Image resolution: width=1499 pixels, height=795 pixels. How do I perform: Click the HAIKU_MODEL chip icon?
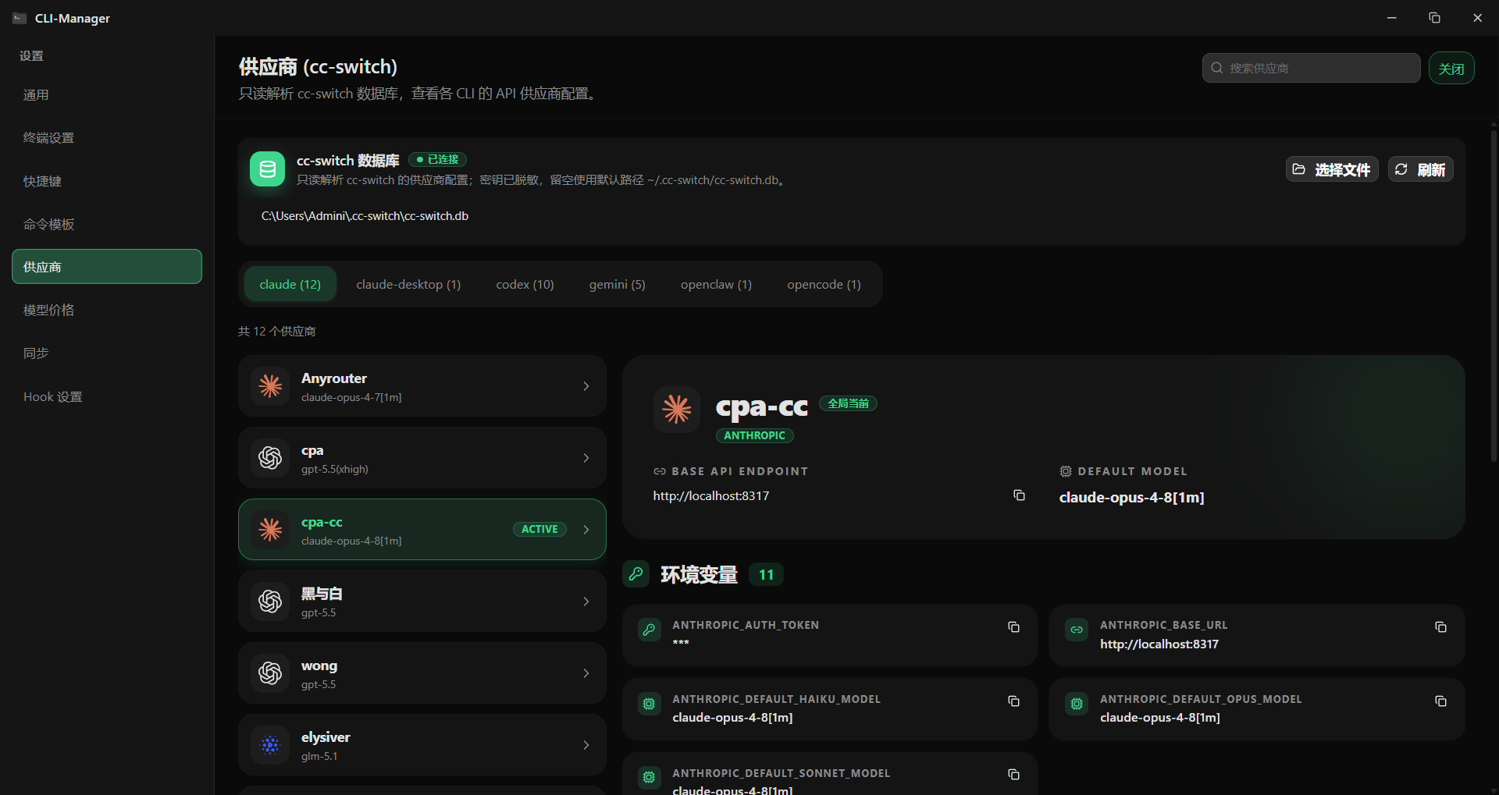[x=649, y=704]
